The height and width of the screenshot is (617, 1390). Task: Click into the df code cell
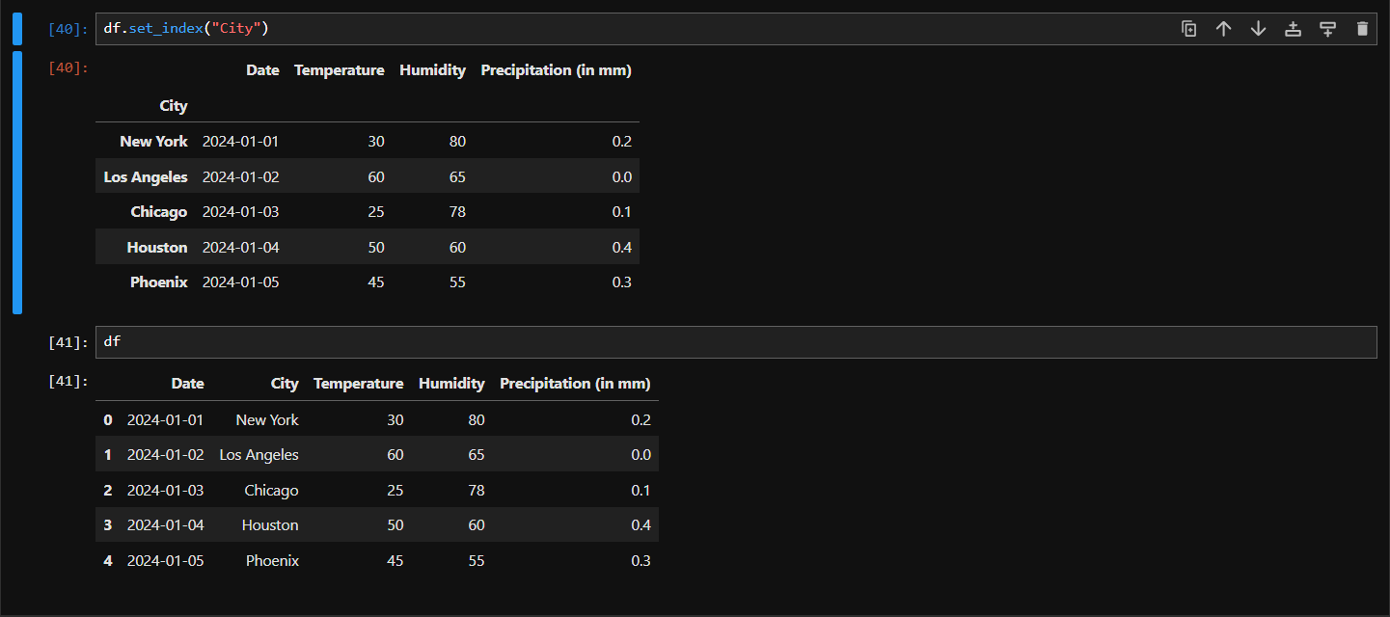[x=736, y=342]
